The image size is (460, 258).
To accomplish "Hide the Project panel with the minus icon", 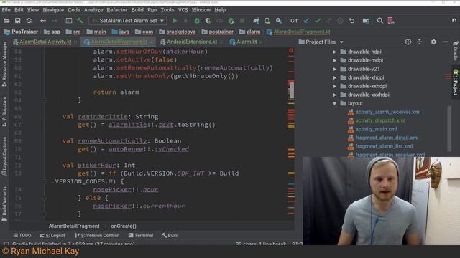I will [445, 42].
